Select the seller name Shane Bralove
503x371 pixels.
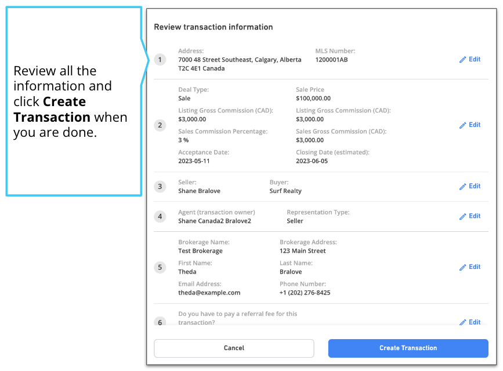click(199, 191)
